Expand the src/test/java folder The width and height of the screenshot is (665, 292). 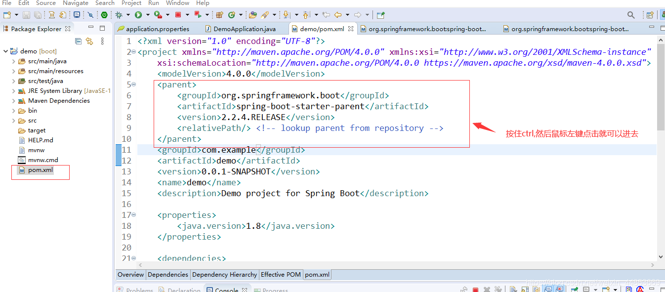click(x=13, y=81)
